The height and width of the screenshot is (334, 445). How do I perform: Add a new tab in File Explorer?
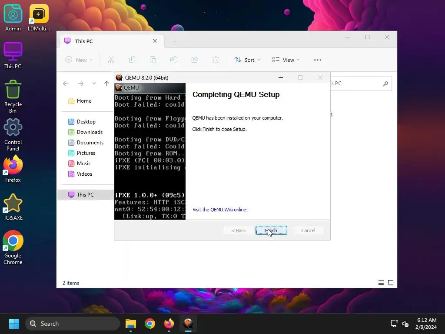pyautogui.click(x=175, y=41)
